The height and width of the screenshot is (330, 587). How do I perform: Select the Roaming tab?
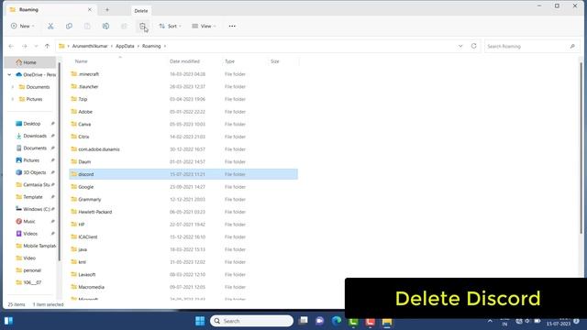pyautogui.click(x=50, y=10)
